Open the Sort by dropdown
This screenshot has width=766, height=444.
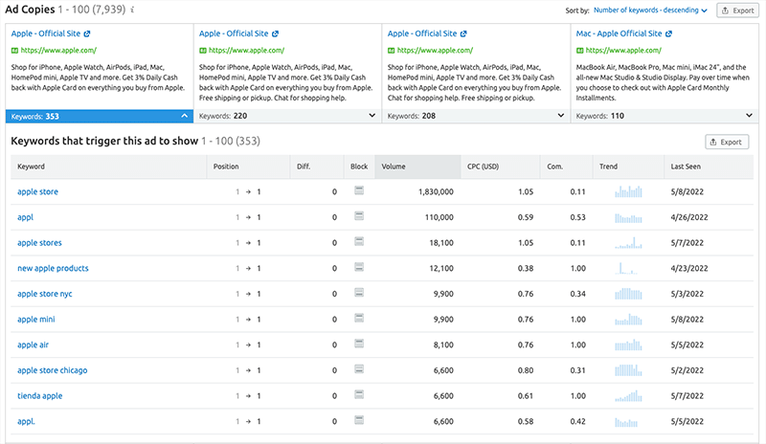click(x=650, y=11)
